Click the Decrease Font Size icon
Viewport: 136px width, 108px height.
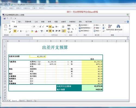click(x=43, y=27)
